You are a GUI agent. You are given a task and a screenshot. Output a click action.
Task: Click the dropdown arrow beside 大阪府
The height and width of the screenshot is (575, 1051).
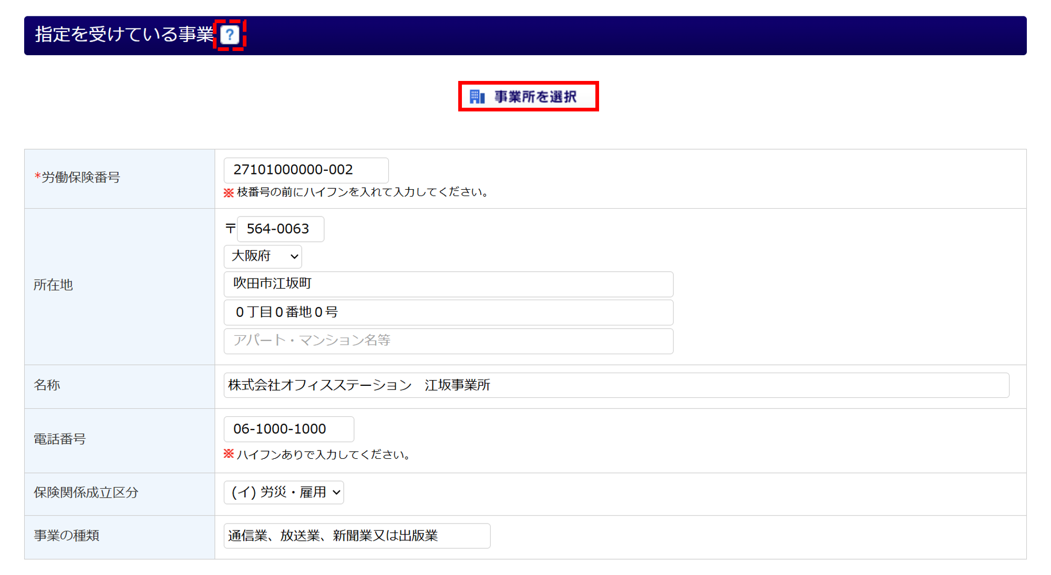point(294,256)
